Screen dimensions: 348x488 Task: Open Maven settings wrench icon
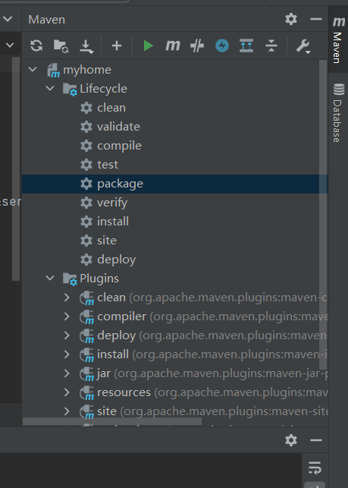click(303, 46)
